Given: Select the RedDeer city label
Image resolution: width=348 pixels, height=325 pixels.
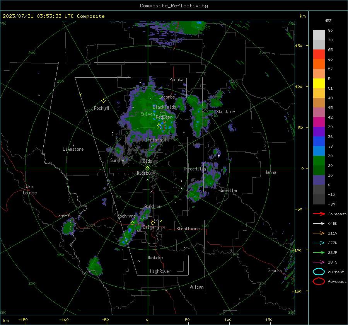Looking at the screenshot, I should coord(164,117).
